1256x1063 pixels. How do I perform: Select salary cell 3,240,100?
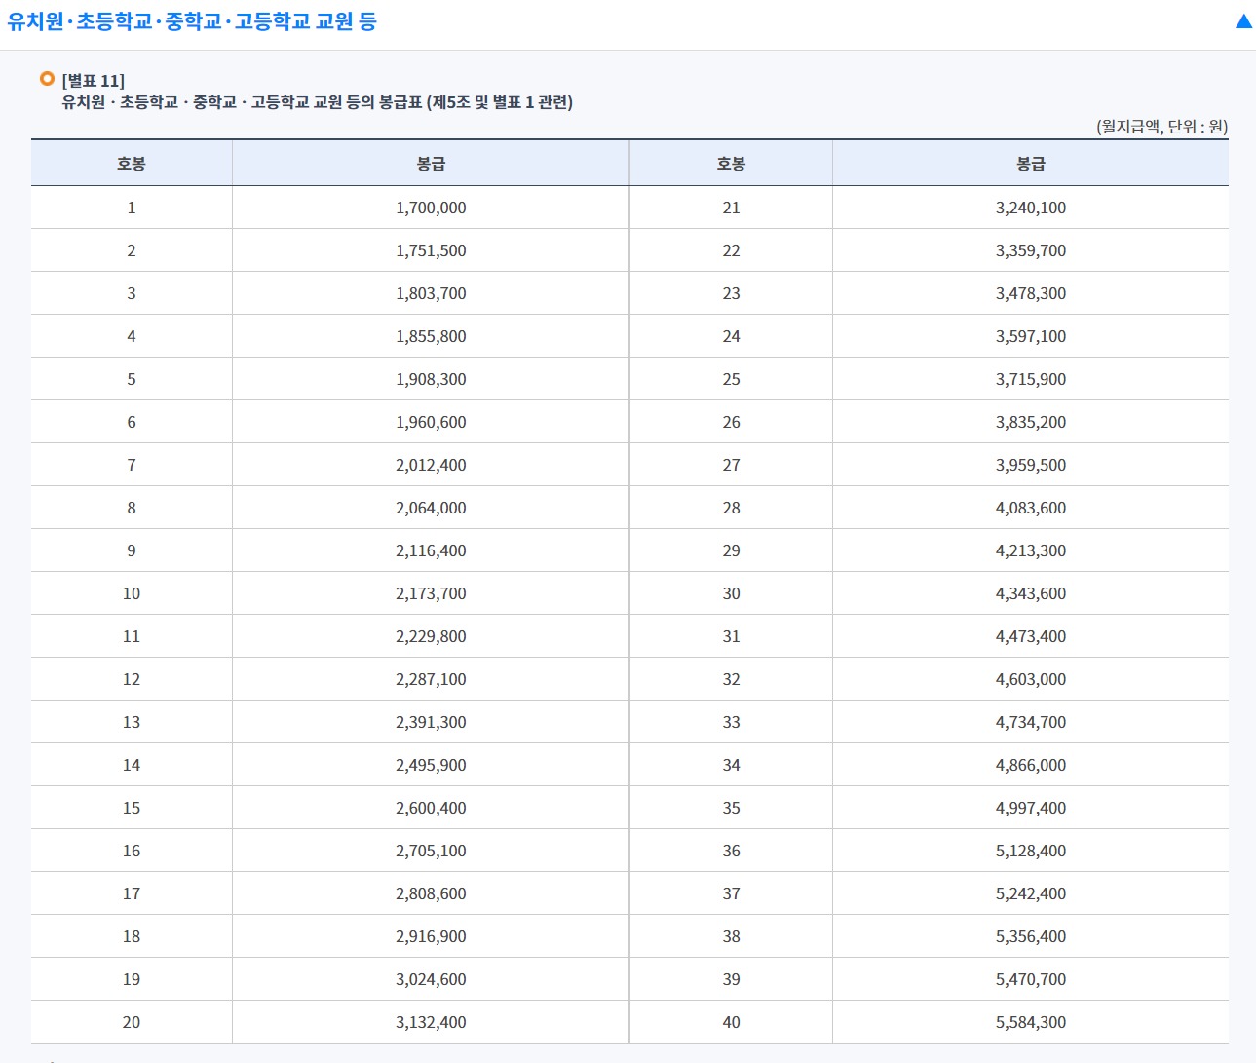click(1031, 208)
